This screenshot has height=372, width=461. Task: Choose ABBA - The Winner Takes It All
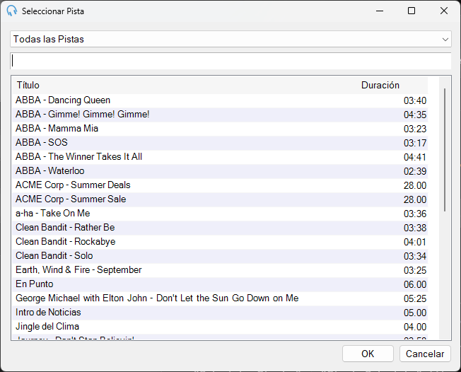(x=221, y=157)
